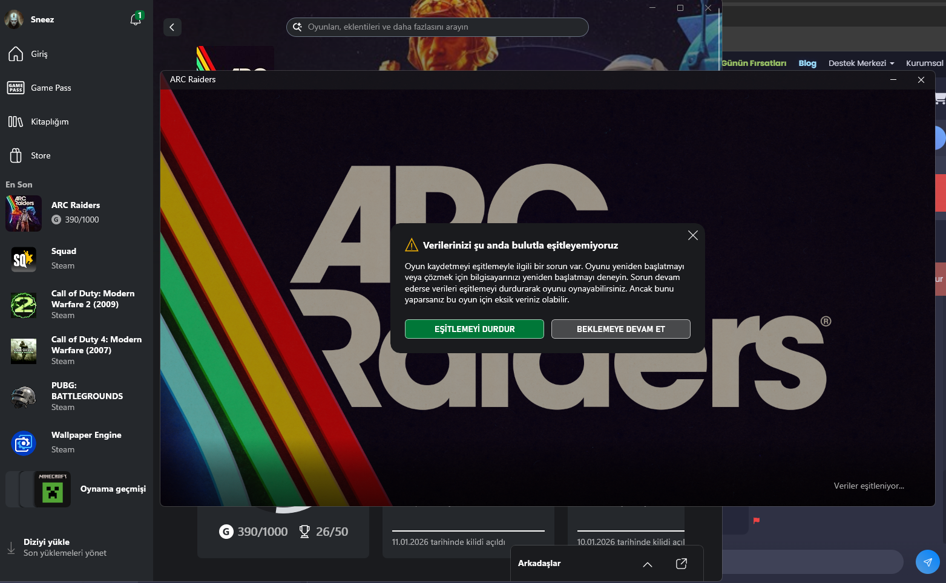Click the 11.01.2026 tarihinde kilidi açıldı text

[448, 542]
